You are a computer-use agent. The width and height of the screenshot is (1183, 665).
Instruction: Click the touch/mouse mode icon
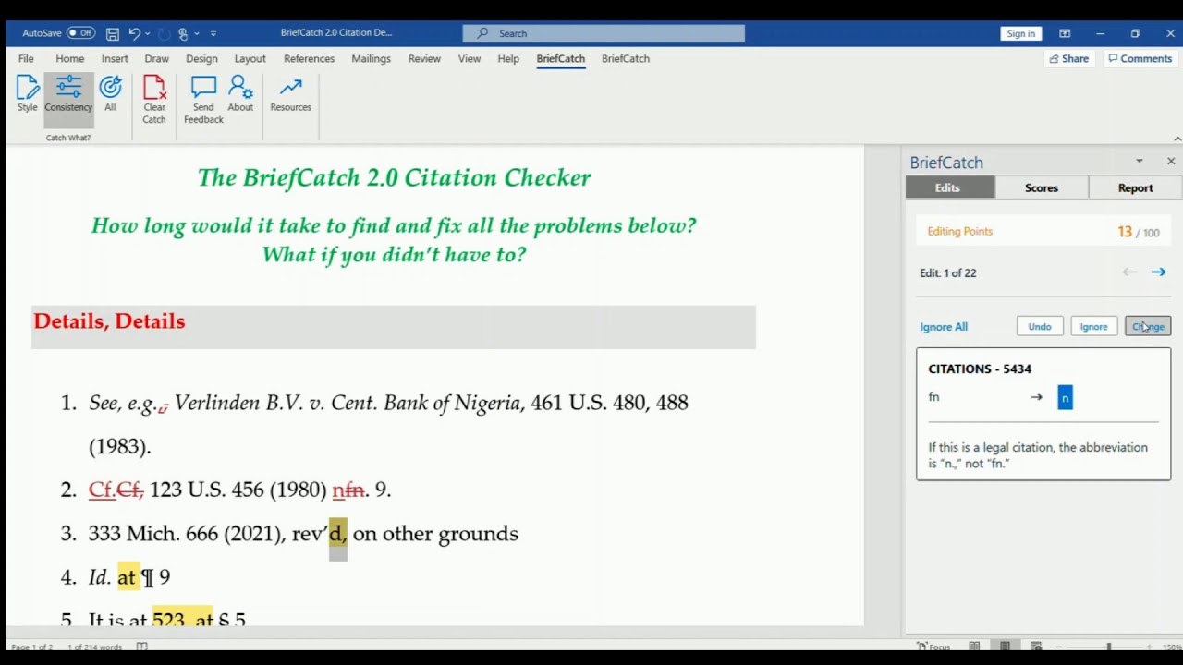(x=183, y=33)
